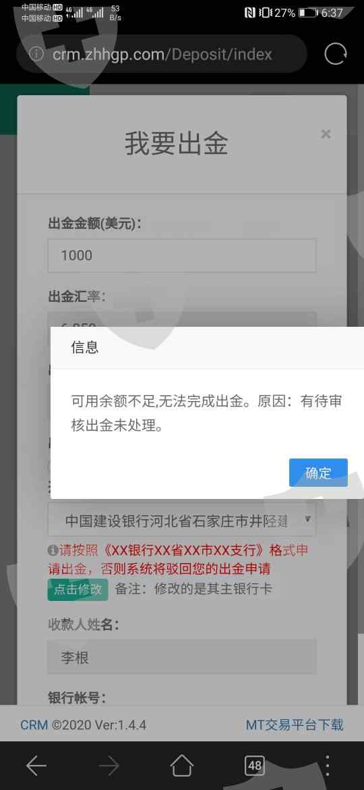The height and width of the screenshot is (790, 364).
Task: Click the green 点击修改 button
Action: click(78, 589)
